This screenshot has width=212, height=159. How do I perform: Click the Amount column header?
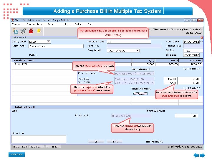(x=191, y=60)
